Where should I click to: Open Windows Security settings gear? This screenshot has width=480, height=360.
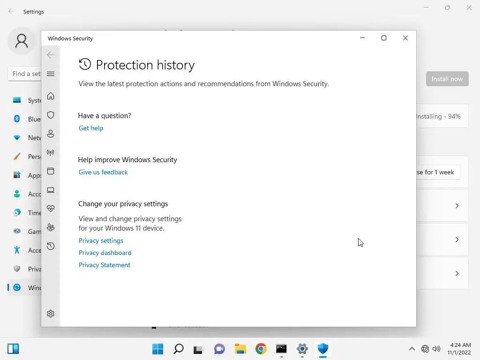click(x=51, y=314)
